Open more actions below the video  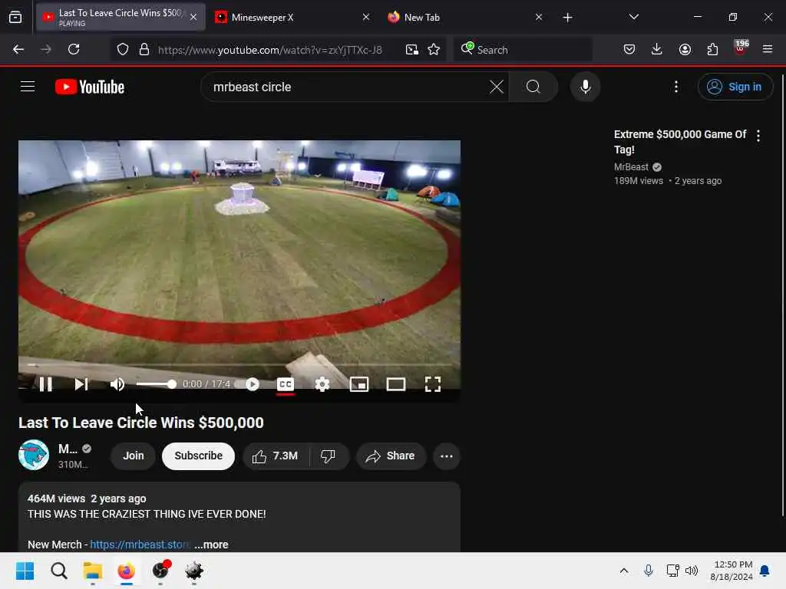pos(446,456)
